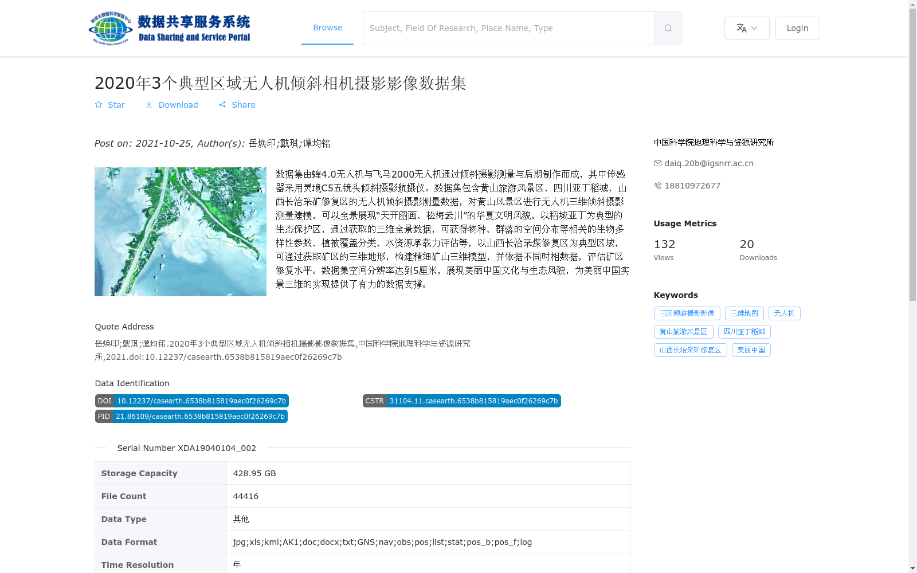Click the 20 Downloads metric
Screen dimensions: 917x573
[x=758, y=250]
